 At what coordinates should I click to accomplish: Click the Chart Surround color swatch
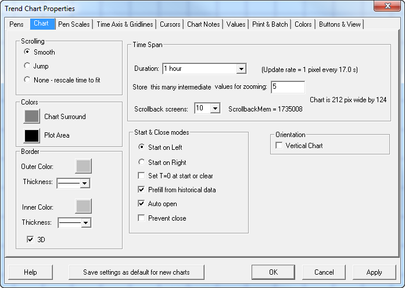click(x=31, y=116)
